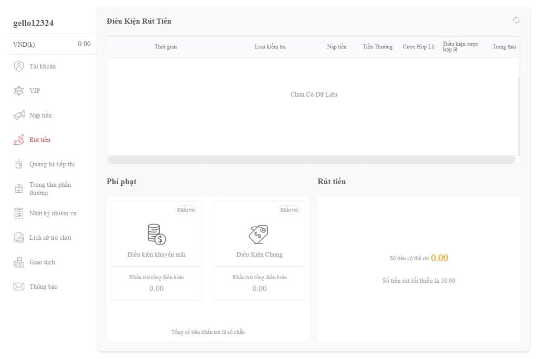Click the Trạng thái column header
The height and width of the screenshot is (359, 538).
(504, 47)
